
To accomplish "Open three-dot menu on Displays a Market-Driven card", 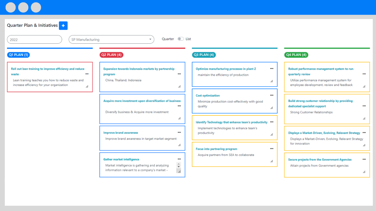I will (364, 133).
